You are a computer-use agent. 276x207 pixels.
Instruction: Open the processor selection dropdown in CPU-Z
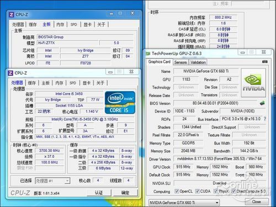tap(52, 181)
